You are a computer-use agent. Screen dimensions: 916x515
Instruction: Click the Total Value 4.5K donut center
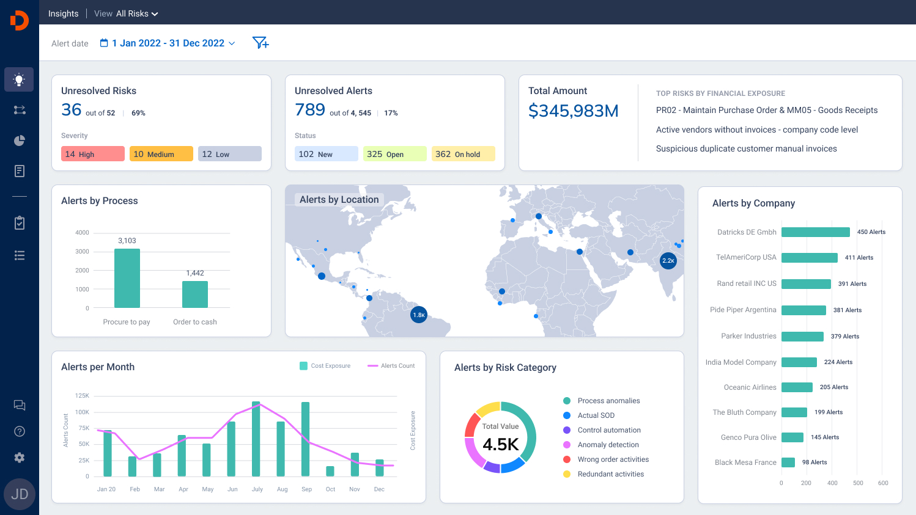(501, 437)
